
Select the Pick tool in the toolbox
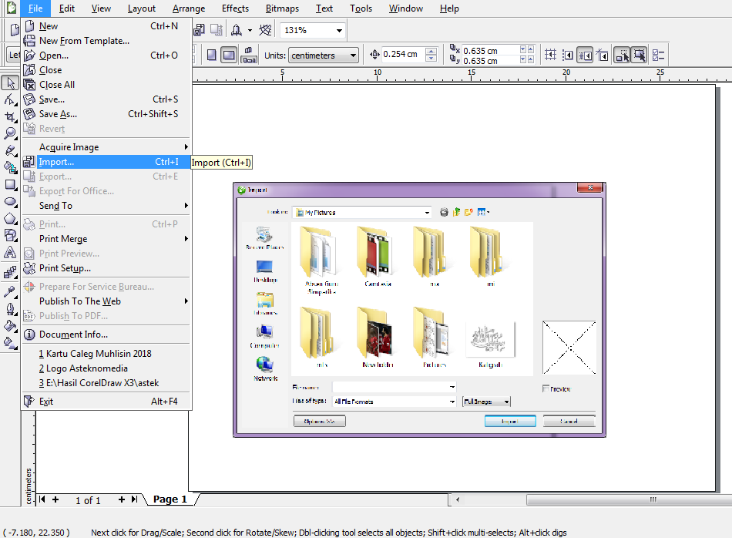[x=10, y=82]
